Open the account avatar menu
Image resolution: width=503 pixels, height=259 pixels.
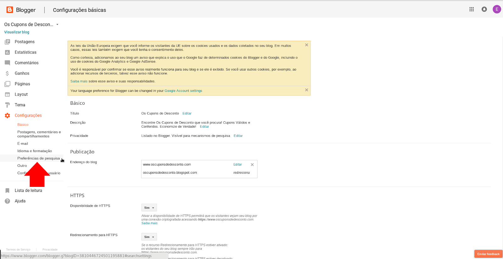pos(497,9)
